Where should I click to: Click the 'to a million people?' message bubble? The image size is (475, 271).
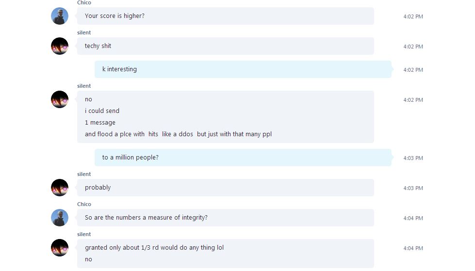tap(243, 158)
